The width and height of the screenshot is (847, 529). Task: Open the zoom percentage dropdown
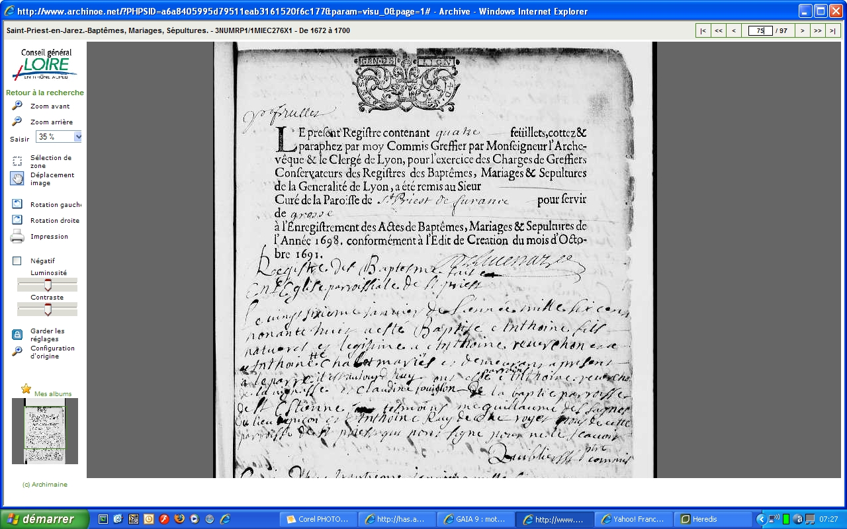click(x=78, y=137)
